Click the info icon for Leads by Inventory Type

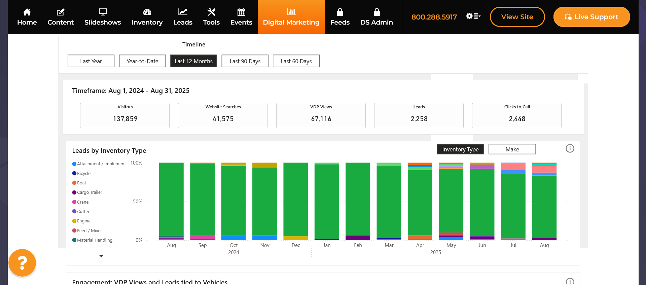click(570, 148)
